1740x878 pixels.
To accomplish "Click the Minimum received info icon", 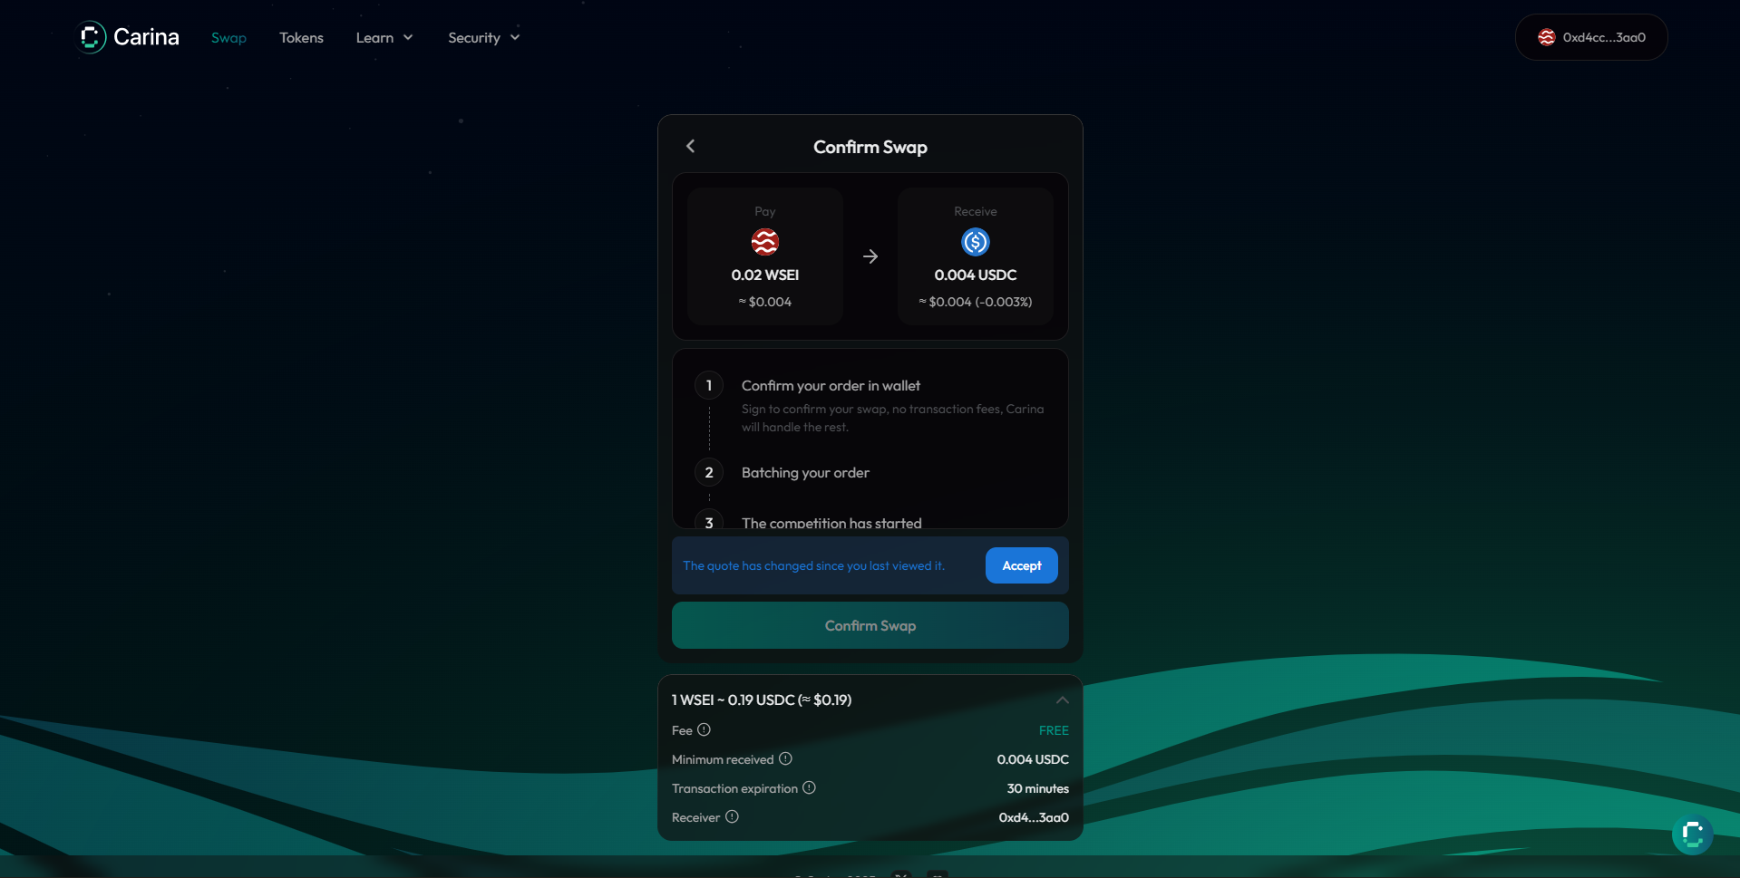I will pyautogui.click(x=785, y=758).
